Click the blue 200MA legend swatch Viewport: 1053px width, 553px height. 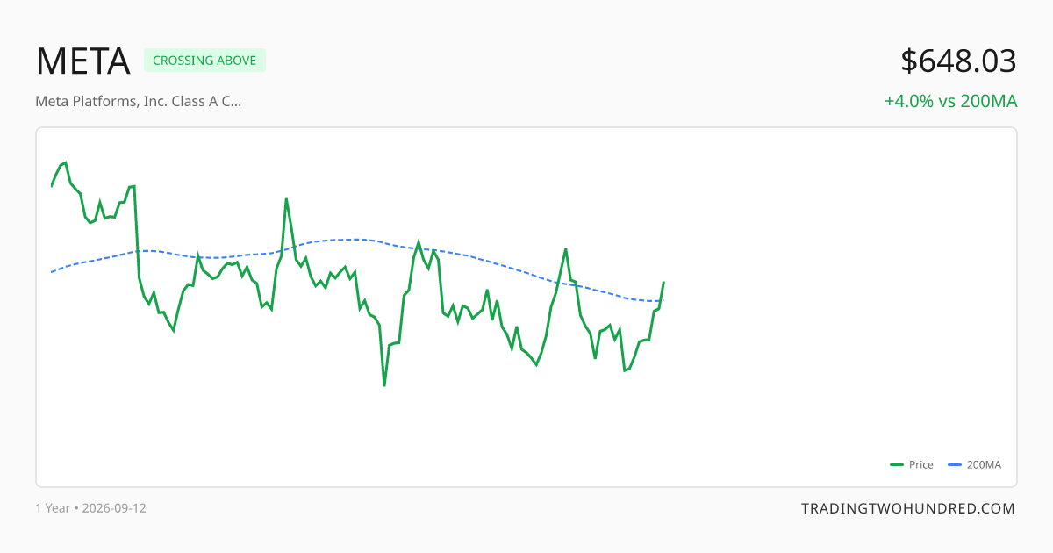[956, 464]
